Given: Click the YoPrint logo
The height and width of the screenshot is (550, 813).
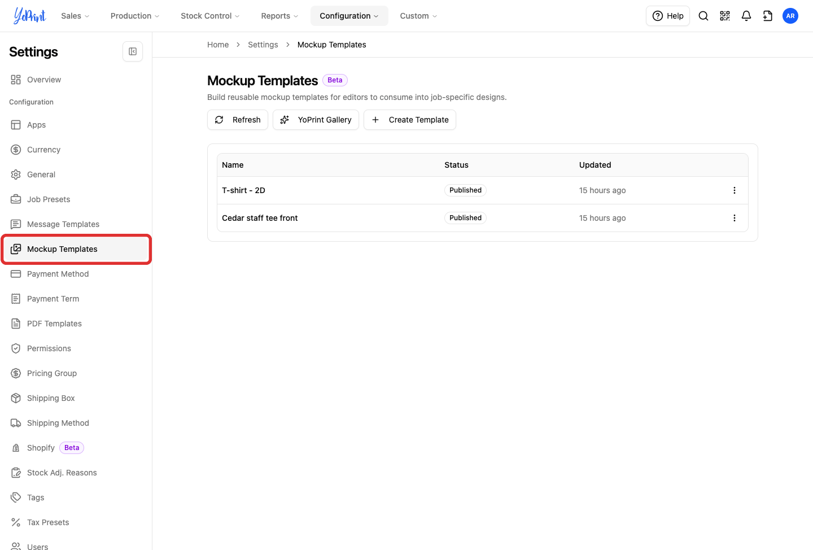Looking at the screenshot, I should 30,16.
